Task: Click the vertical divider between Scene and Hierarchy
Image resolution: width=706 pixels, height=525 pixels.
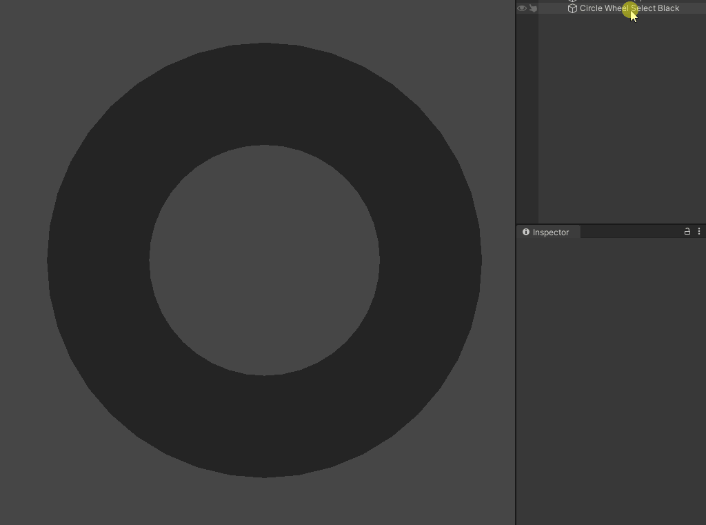Action: [x=516, y=262]
